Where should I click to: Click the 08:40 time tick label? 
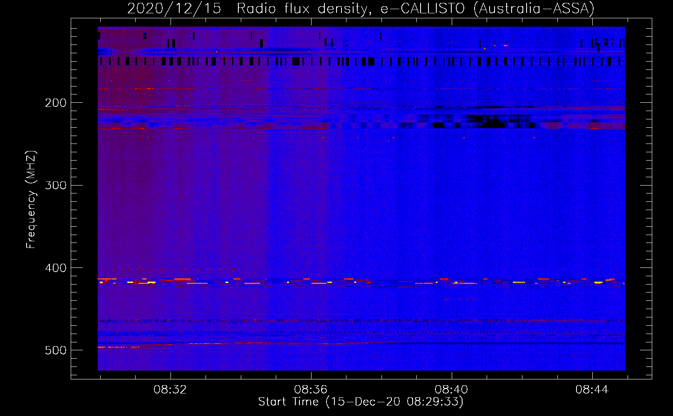(451, 390)
